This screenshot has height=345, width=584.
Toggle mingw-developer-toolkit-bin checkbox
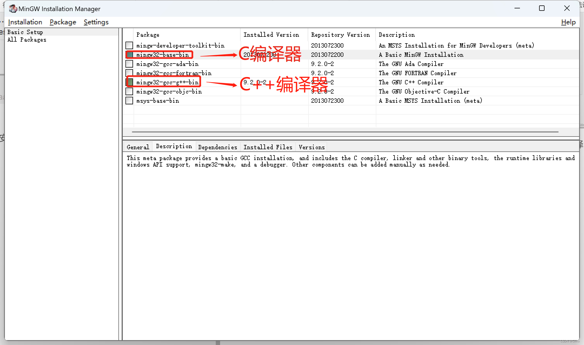(x=129, y=45)
